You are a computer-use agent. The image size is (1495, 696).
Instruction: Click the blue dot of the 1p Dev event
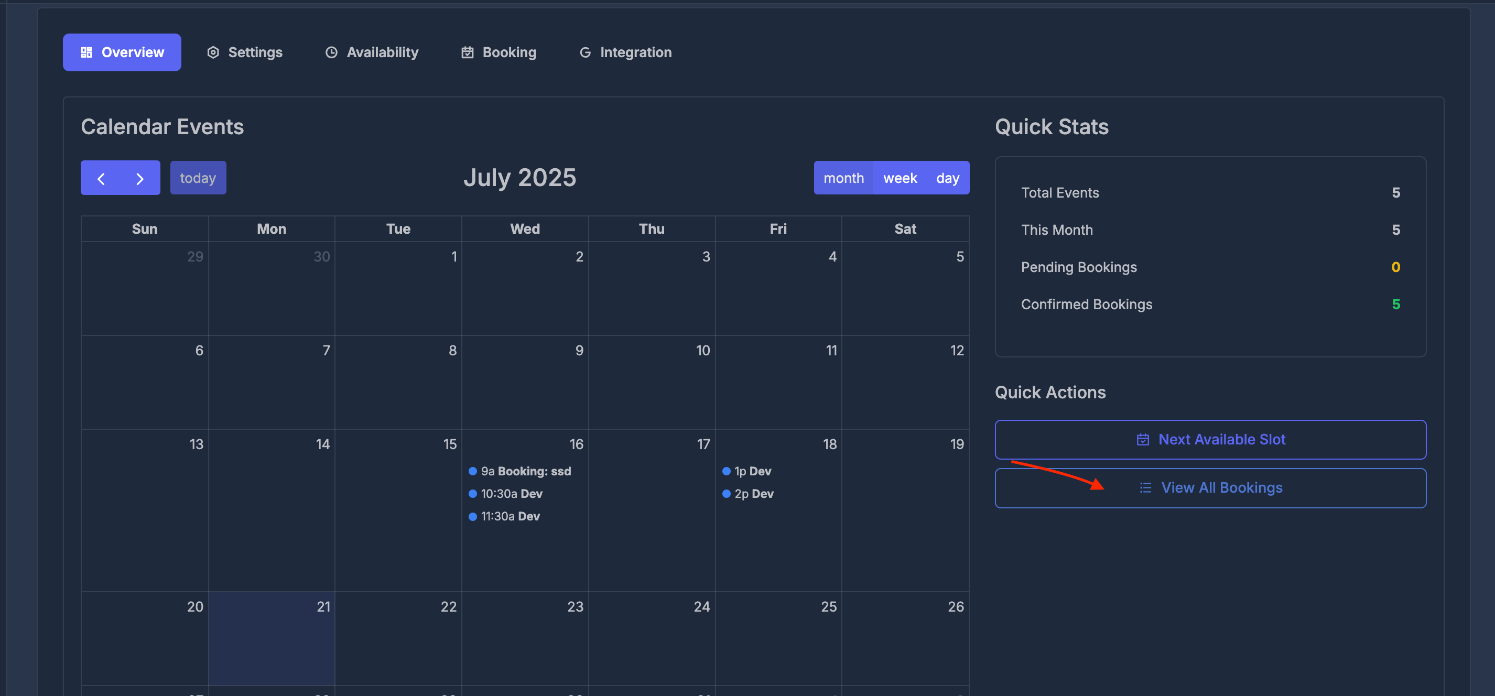[726, 471]
